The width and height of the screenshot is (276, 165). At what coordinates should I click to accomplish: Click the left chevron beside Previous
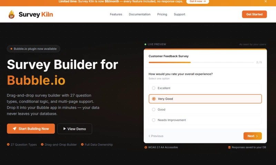(x=149, y=136)
